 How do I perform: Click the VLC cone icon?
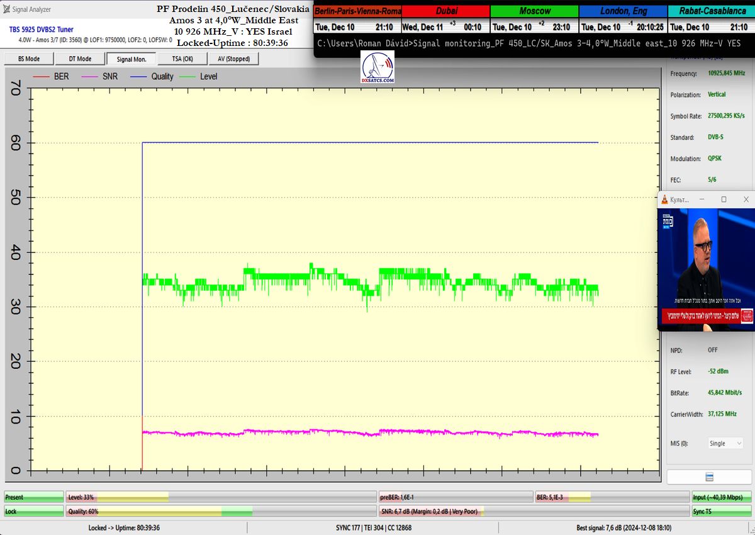pyautogui.click(x=664, y=200)
